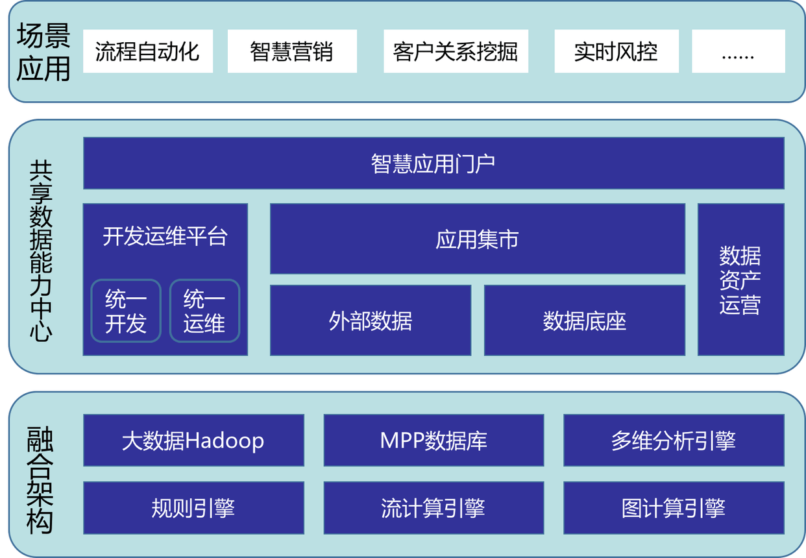
Task: Click the …… ellipsis box
Action: point(739,51)
